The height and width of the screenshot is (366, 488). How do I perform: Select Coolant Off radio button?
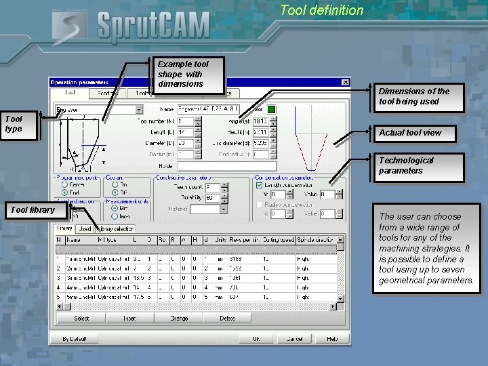(115, 192)
